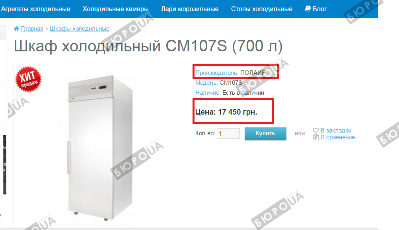Open Лари морозильные menu item
Image resolution: width=399 pixels, height=230 pixels.
point(190,9)
